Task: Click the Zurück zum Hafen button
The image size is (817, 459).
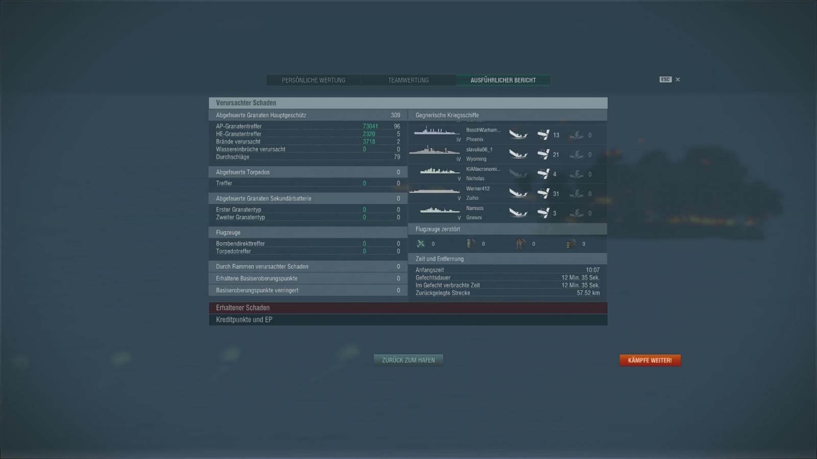Action: click(408, 360)
